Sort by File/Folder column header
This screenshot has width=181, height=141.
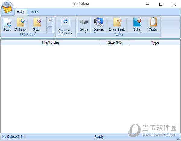51,42
